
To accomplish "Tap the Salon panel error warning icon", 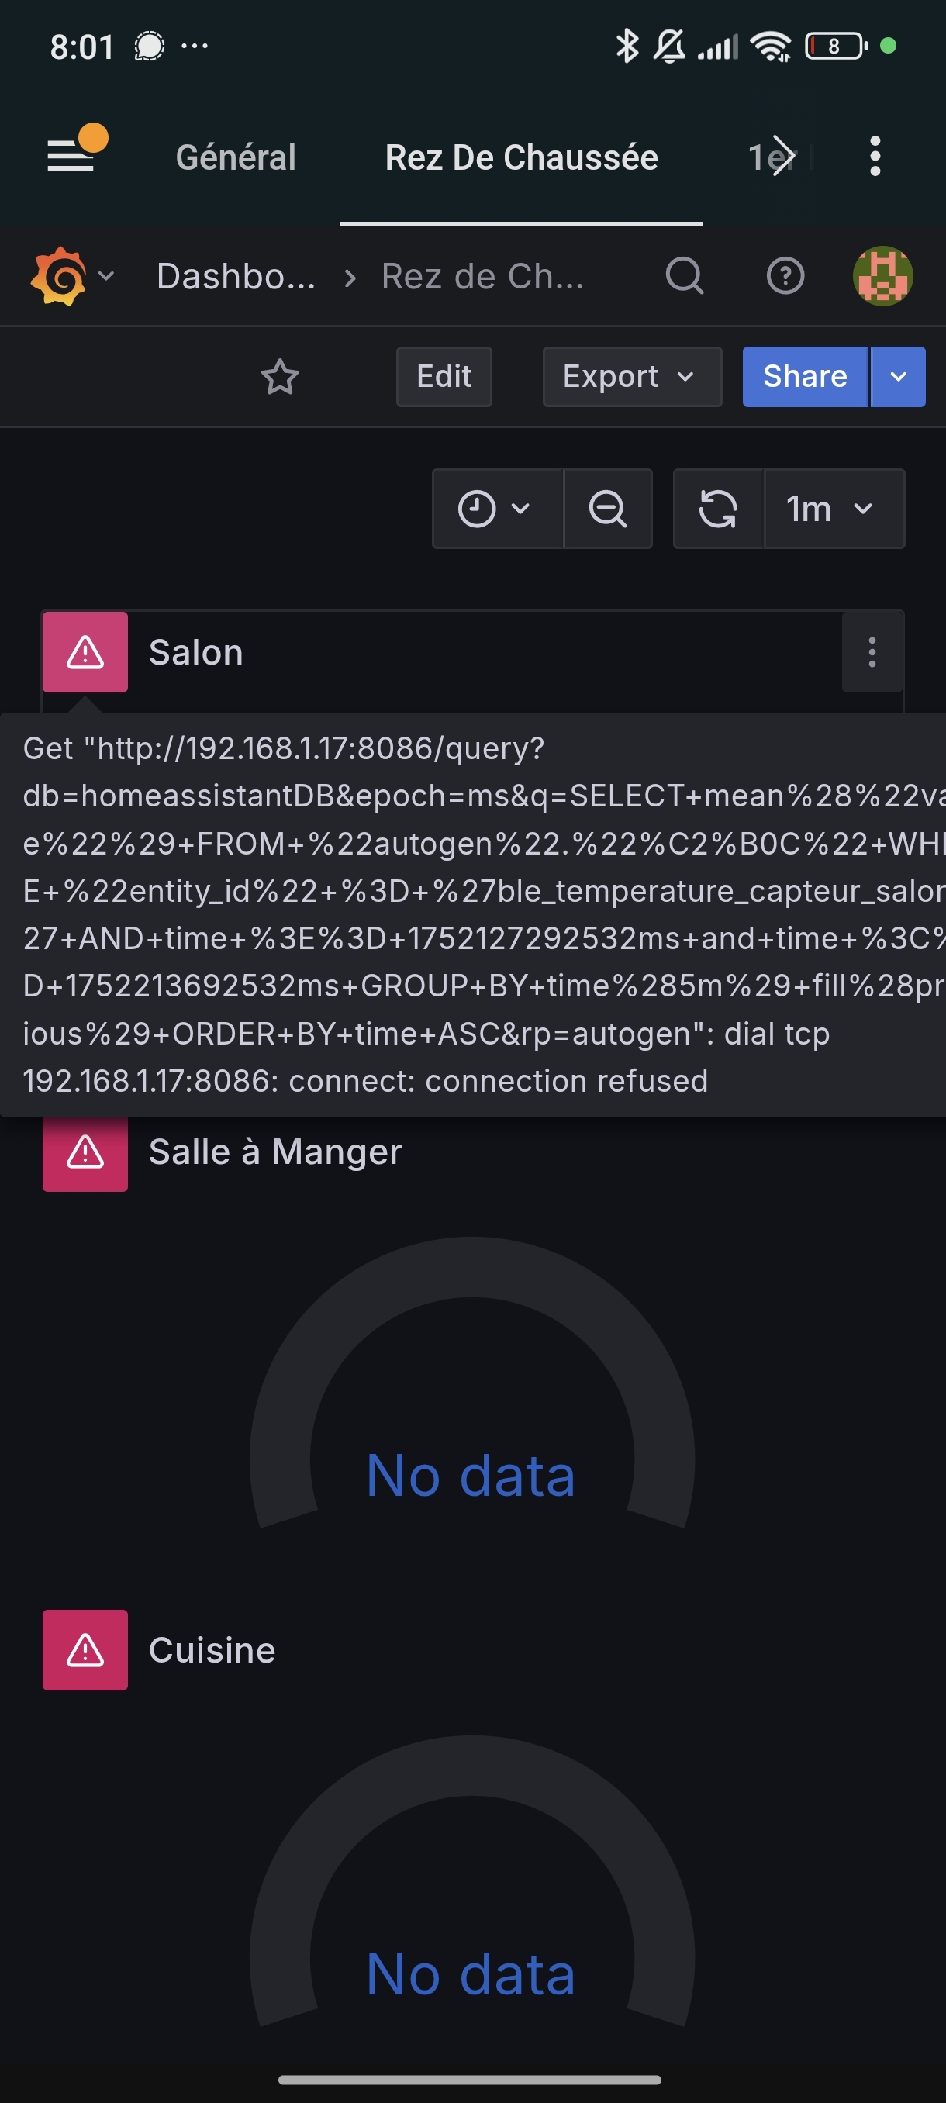I will coord(85,652).
